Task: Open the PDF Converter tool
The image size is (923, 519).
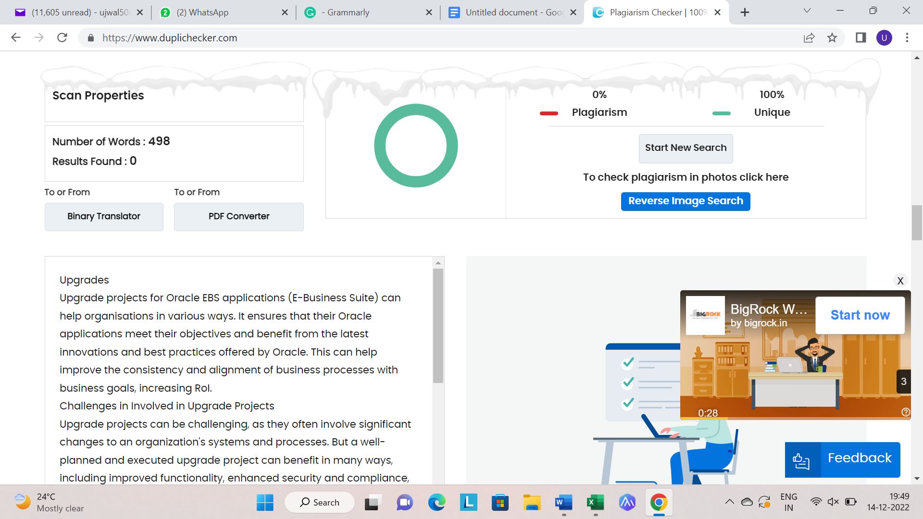Action: point(238,217)
